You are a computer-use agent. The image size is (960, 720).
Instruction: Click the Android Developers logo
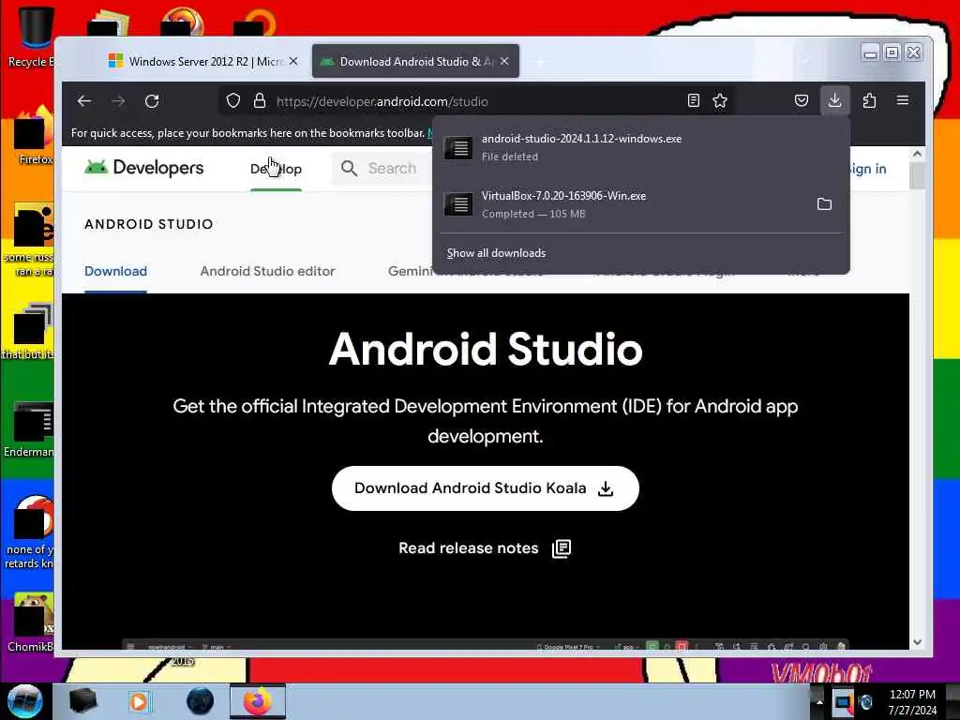tap(143, 168)
